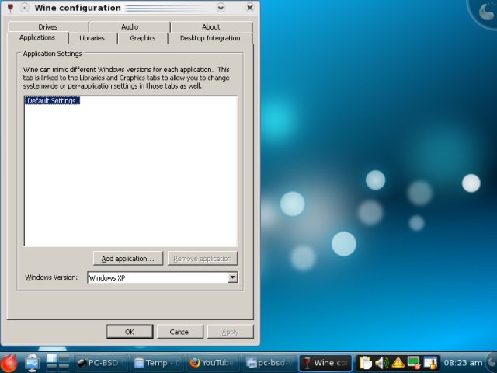Click the network monitor tray icon

(x=414, y=362)
